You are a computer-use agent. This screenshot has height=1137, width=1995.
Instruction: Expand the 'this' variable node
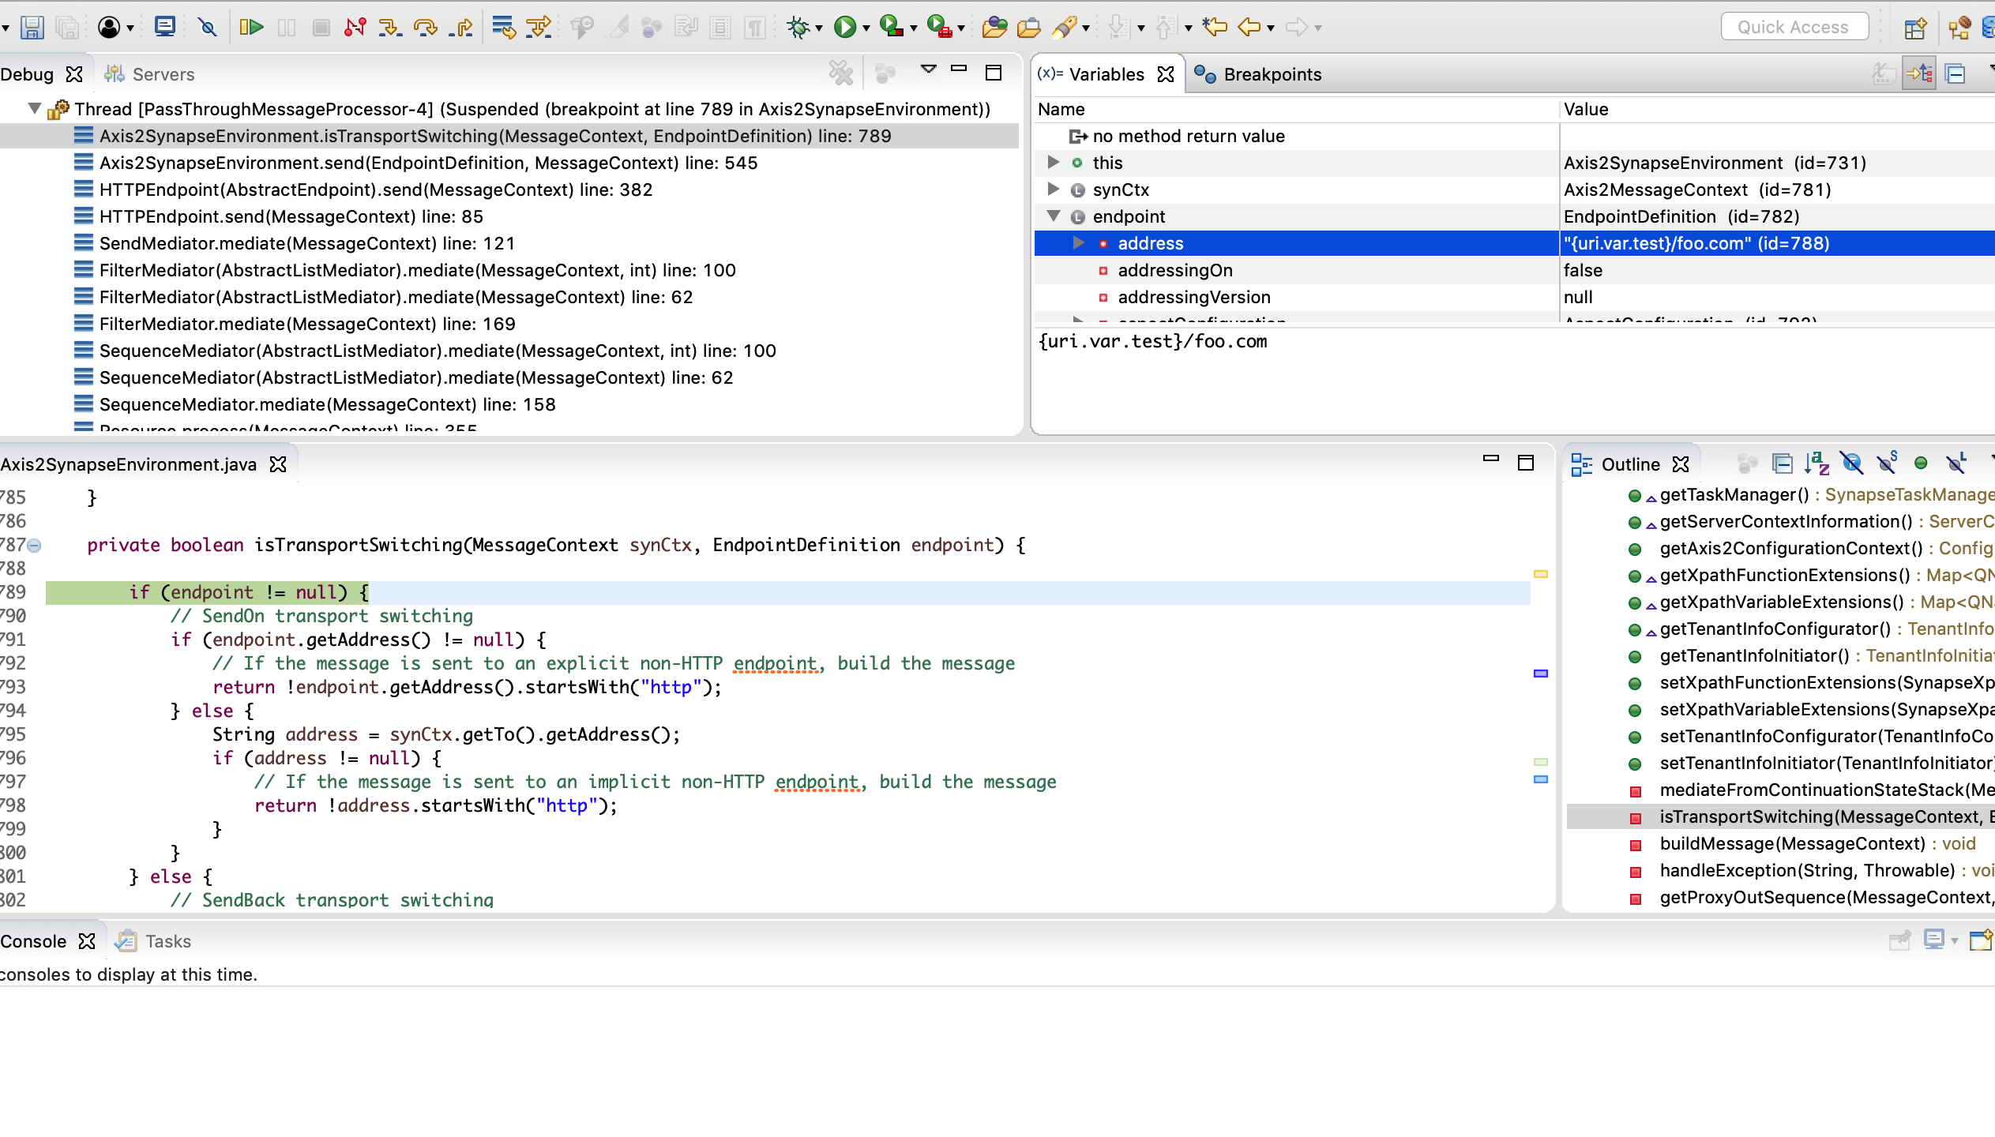pos(1053,163)
